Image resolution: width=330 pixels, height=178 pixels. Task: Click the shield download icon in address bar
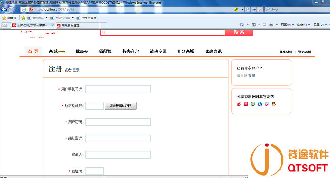click(24, 9)
